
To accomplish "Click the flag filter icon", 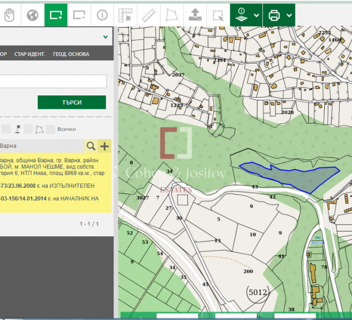I will [x=18, y=129].
